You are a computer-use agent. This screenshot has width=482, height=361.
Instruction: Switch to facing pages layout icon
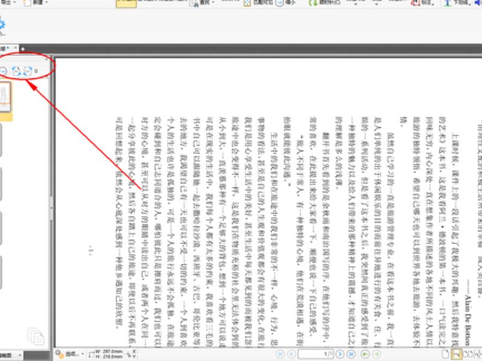468,354
